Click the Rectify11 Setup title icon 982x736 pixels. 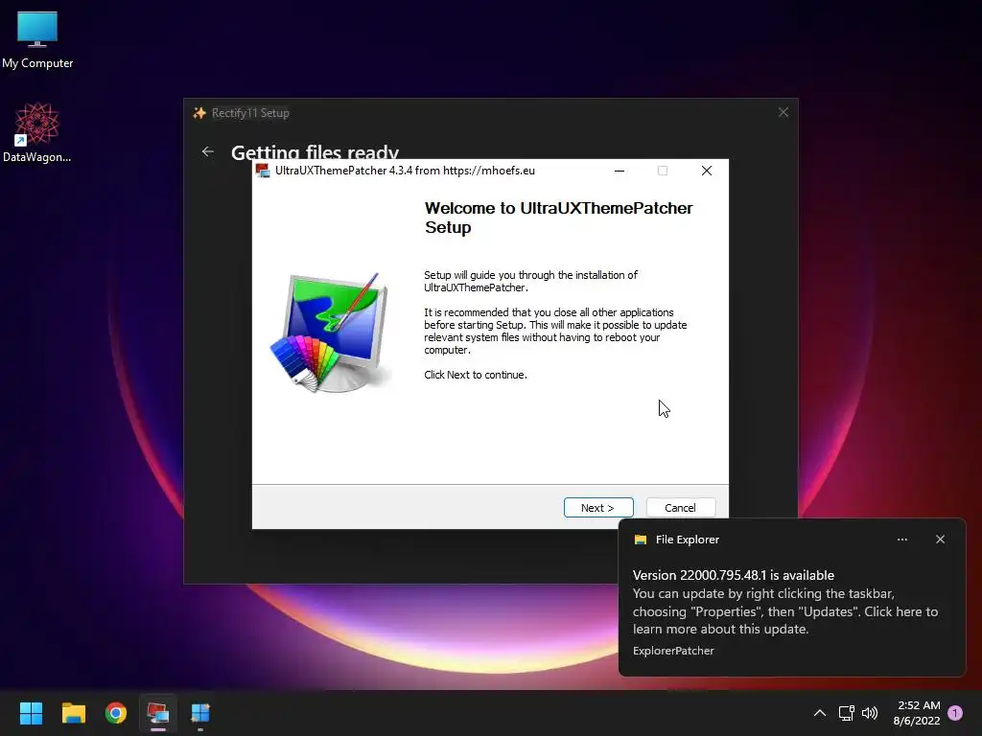(199, 113)
